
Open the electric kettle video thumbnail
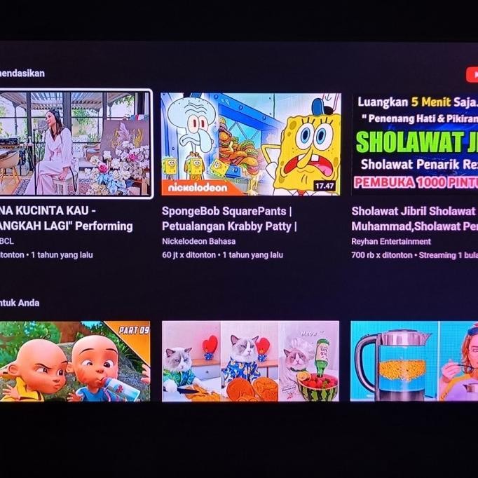tap(414, 361)
